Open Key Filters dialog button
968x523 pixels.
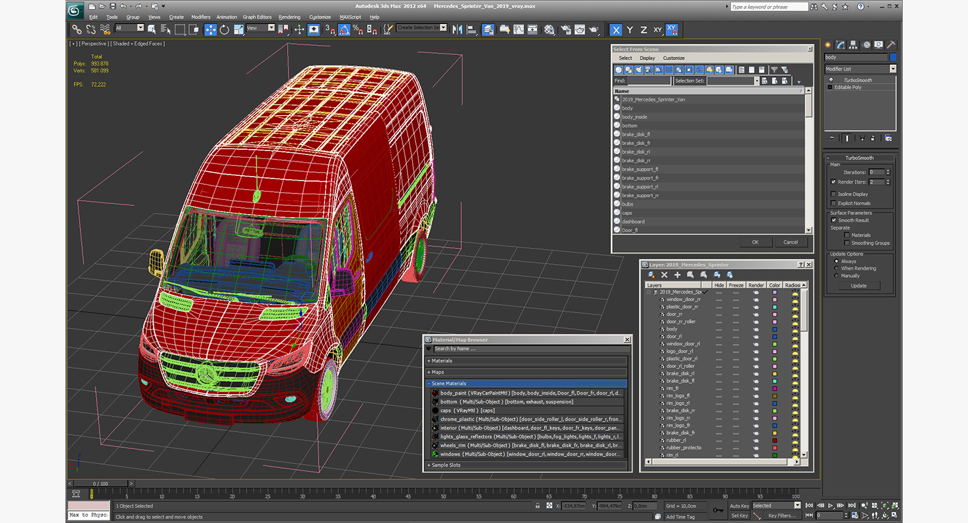click(x=782, y=515)
